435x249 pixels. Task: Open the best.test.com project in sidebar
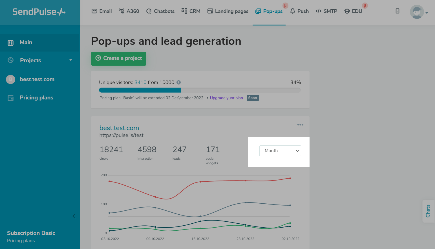tap(37, 79)
